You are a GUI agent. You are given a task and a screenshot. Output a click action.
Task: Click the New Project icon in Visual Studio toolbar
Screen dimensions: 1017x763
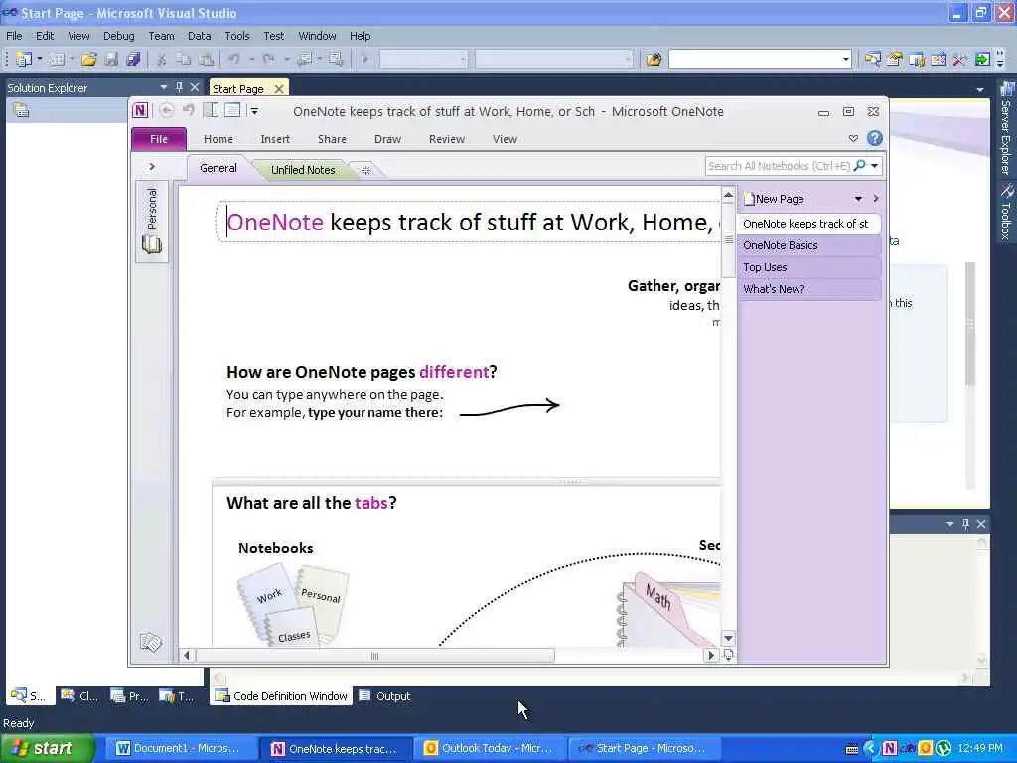[24, 59]
